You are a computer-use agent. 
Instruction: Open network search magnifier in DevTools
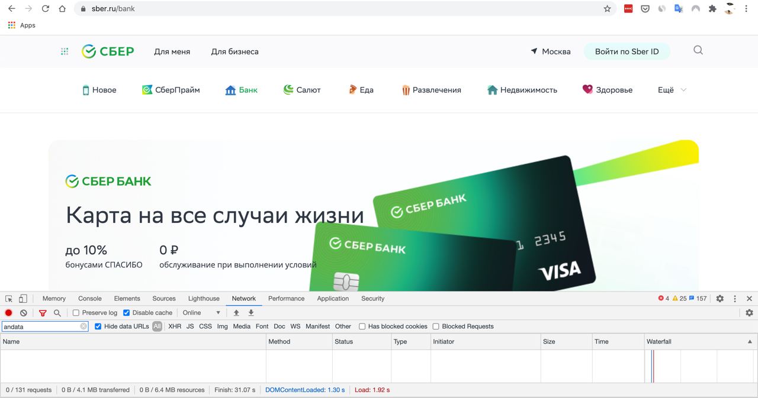click(57, 313)
